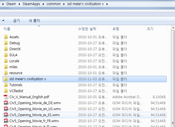This screenshot has width=175, height=127.
Task: Sort by the 크기 (Size) column header
Action: pyautogui.click(x=156, y=29)
